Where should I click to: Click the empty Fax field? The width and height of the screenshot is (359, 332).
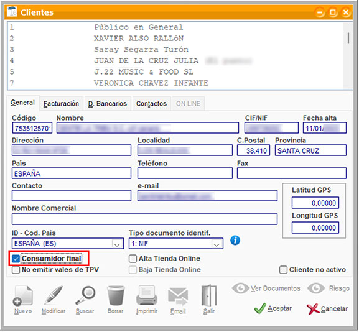[292, 173]
